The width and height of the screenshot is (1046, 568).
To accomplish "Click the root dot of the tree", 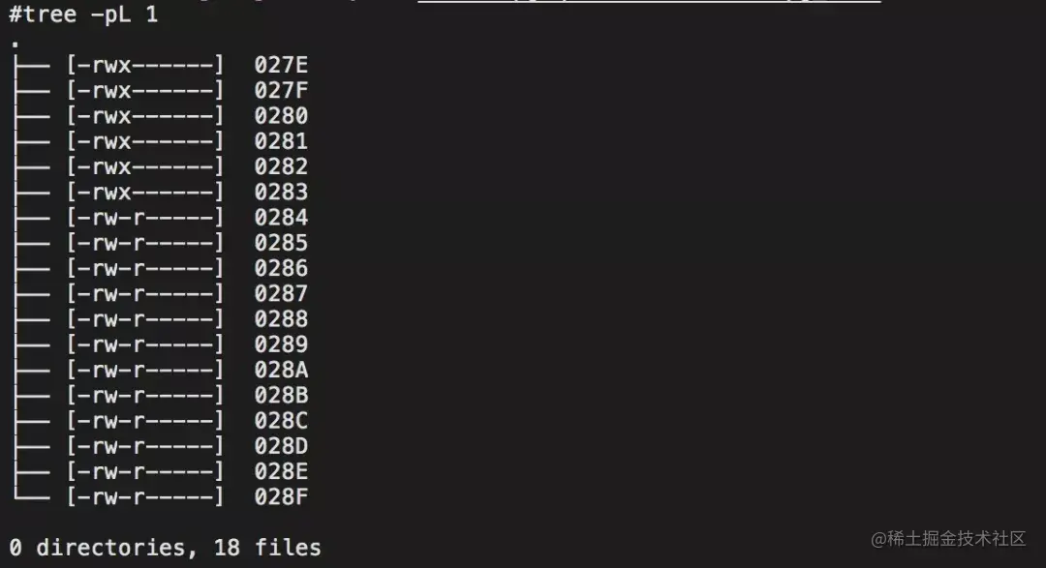I will [x=15, y=45].
